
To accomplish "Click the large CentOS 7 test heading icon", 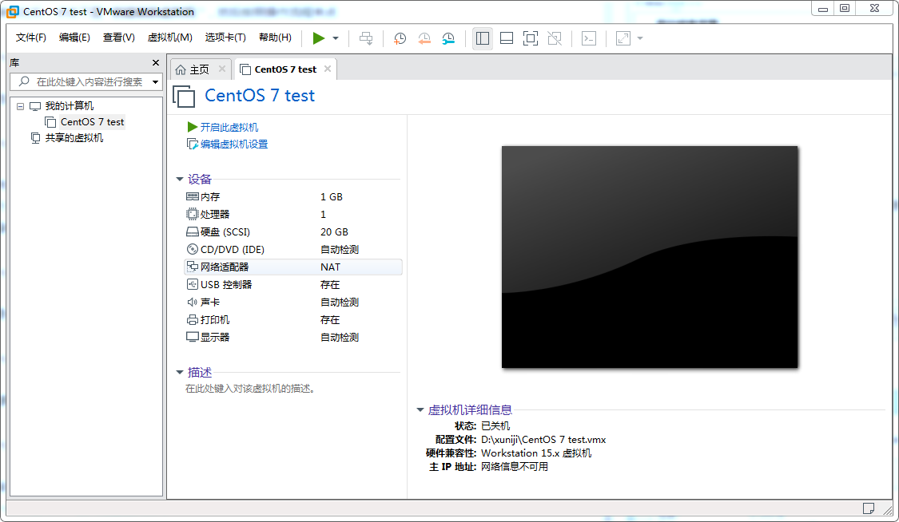I will (x=184, y=96).
